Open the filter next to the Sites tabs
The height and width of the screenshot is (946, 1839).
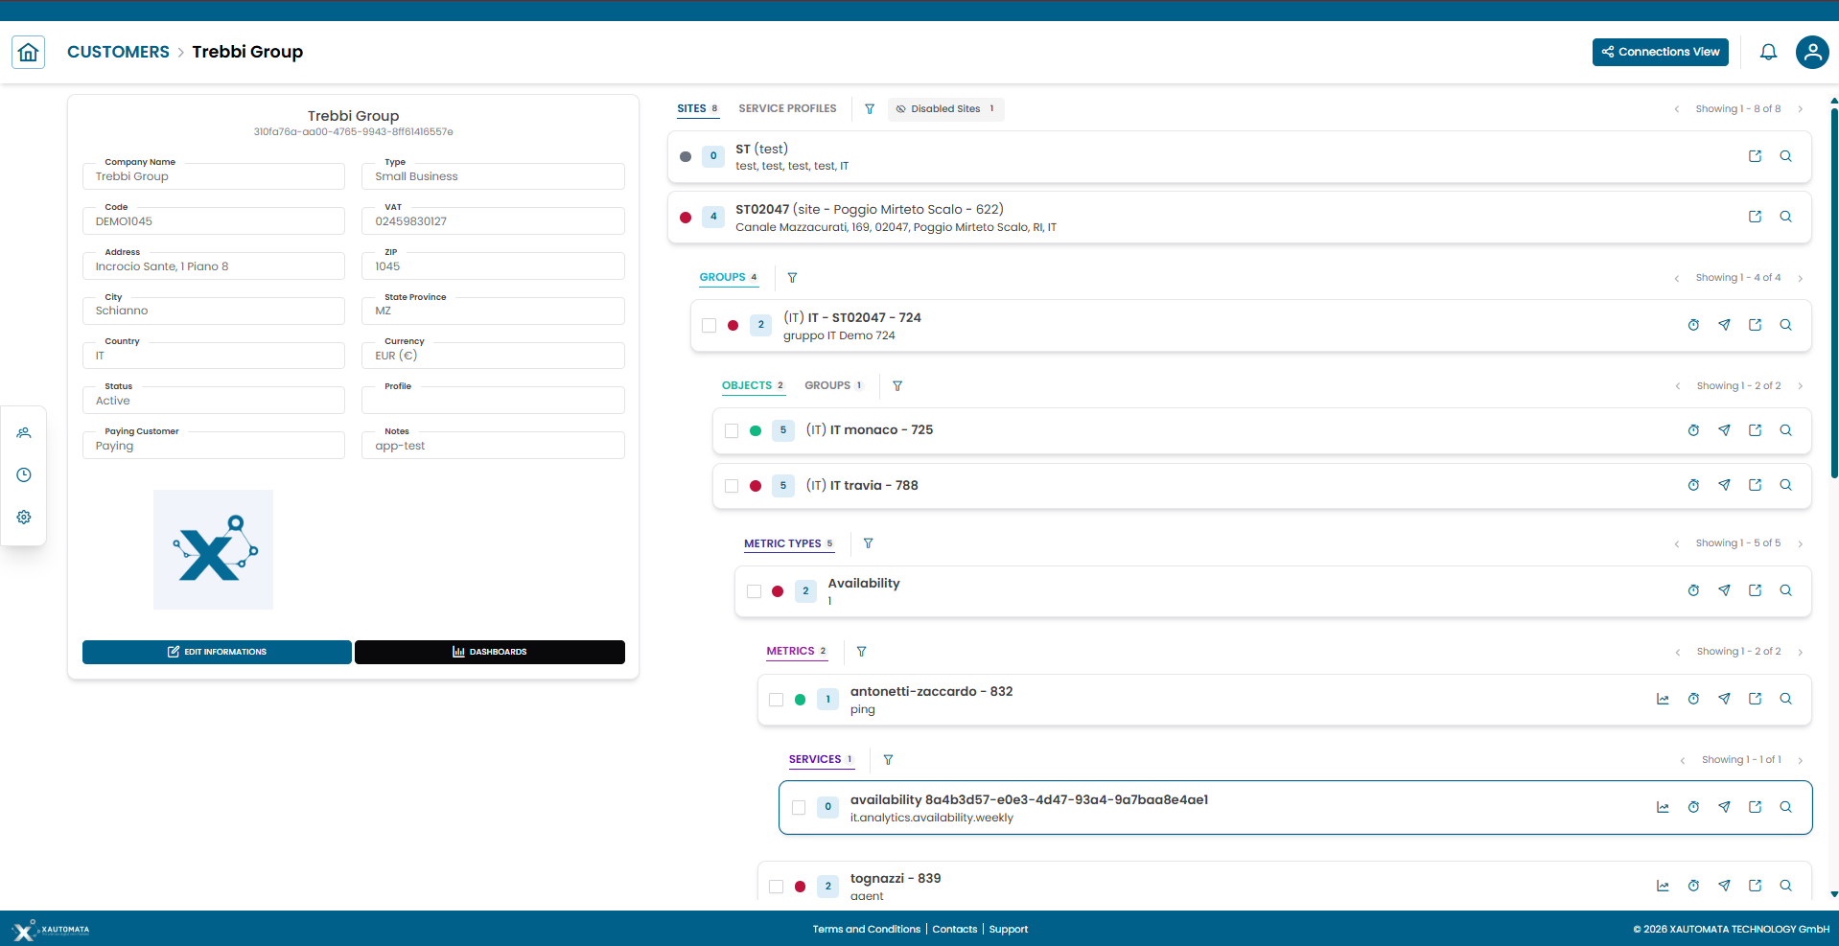(870, 109)
